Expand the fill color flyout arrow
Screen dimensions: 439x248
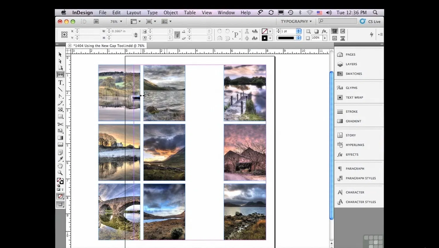coord(270,31)
